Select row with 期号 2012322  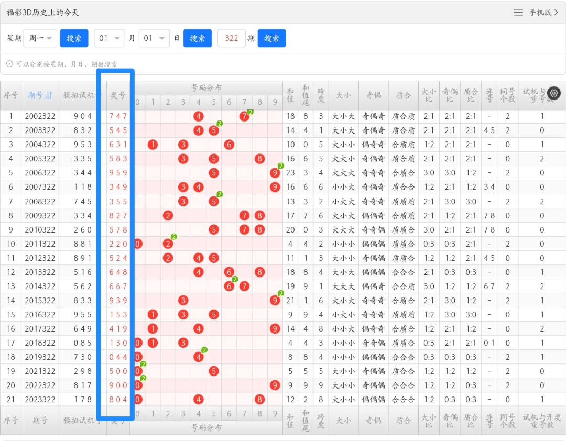click(283, 258)
